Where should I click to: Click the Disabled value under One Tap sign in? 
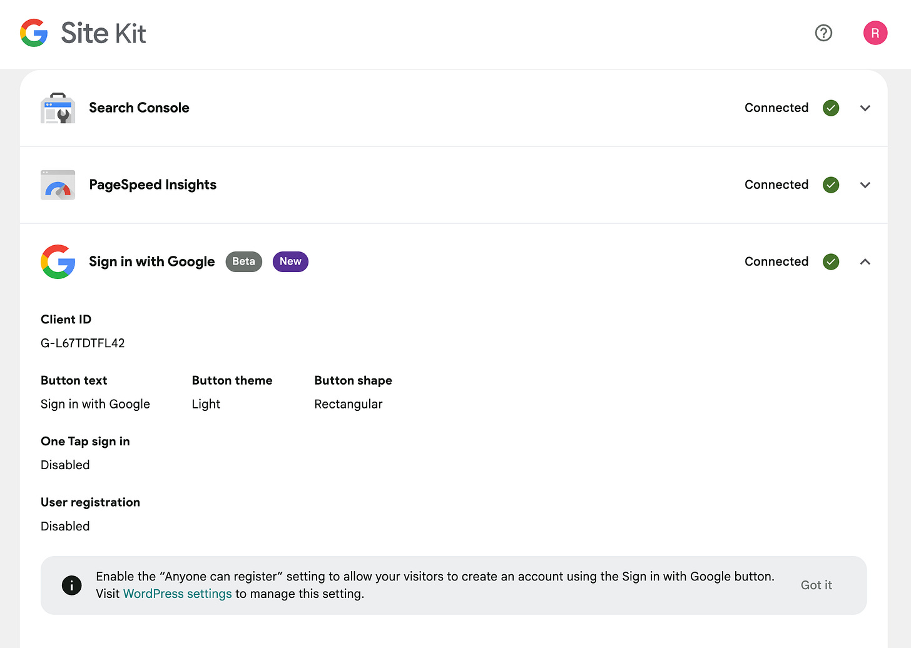[65, 465]
